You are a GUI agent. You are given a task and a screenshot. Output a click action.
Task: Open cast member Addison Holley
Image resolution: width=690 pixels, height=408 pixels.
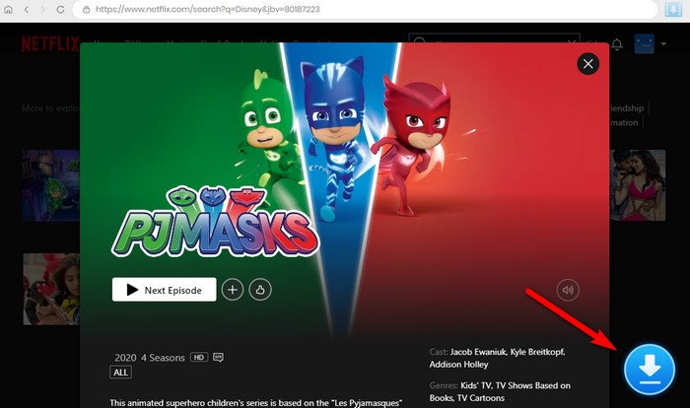click(458, 365)
